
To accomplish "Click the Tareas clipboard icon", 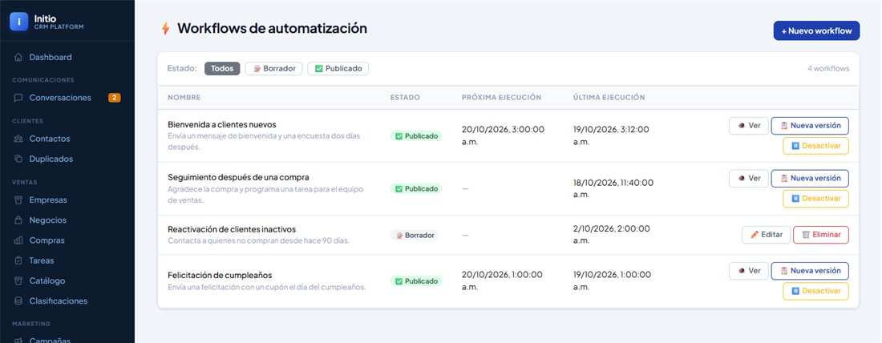I will (x=18, y=261).
